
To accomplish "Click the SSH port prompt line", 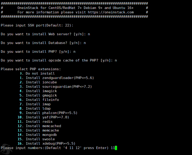I will tap(37, 25).
